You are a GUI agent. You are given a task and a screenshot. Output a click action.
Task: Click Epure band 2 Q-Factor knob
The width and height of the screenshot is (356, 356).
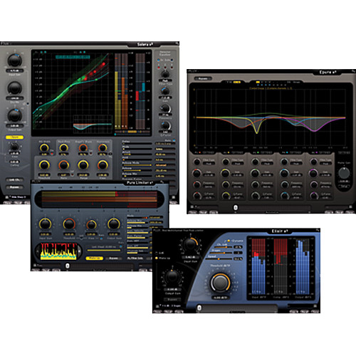click(226, 196)
